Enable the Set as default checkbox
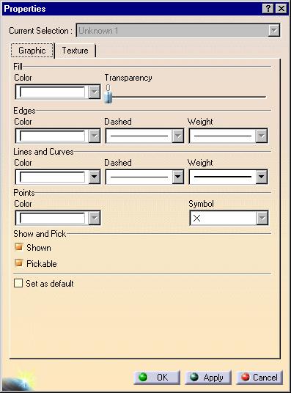Screen dimensions: 291x393 18,283
